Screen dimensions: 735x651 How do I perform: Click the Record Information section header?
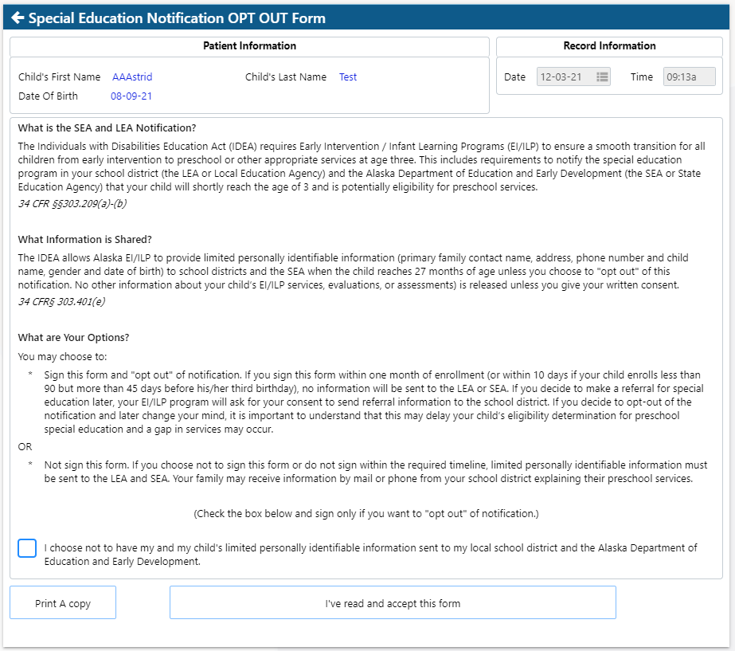point(609,46)
